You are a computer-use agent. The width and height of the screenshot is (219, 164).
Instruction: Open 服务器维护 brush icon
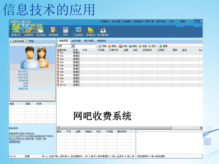tap(103, 31)
